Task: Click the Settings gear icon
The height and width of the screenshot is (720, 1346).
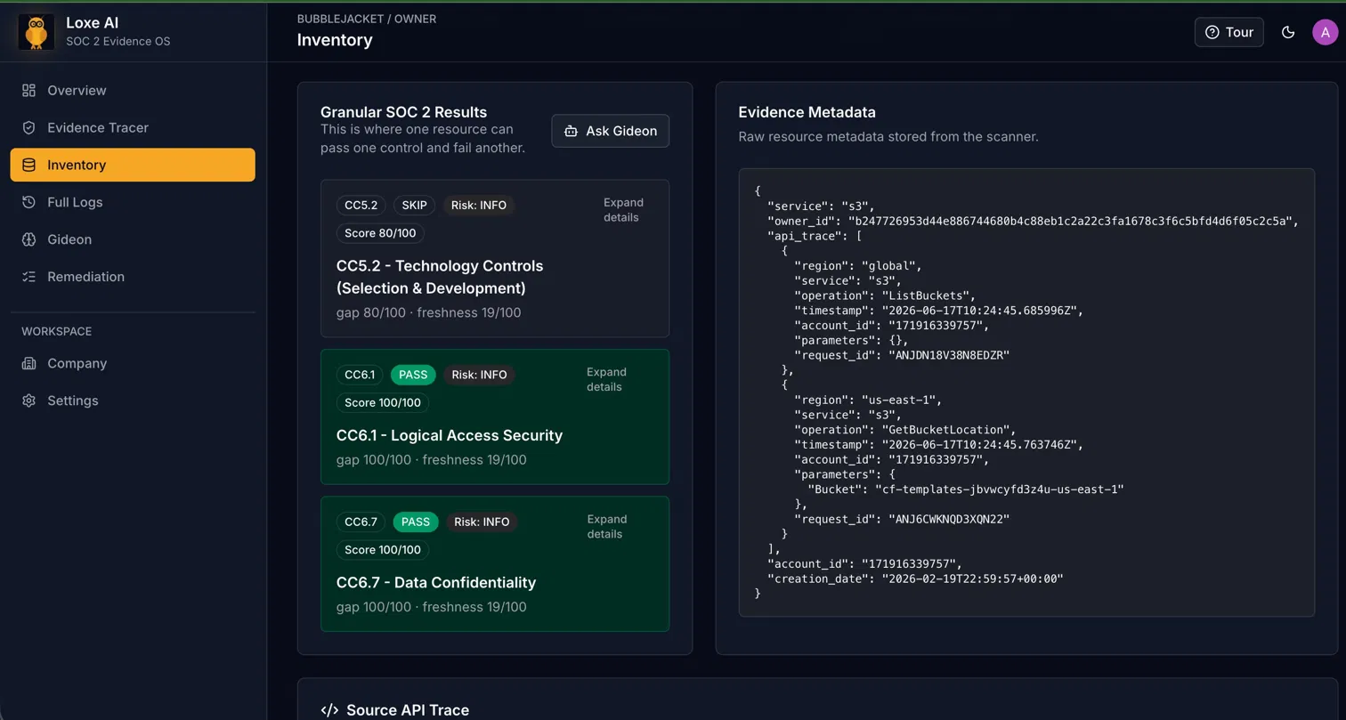Action: 29,400
